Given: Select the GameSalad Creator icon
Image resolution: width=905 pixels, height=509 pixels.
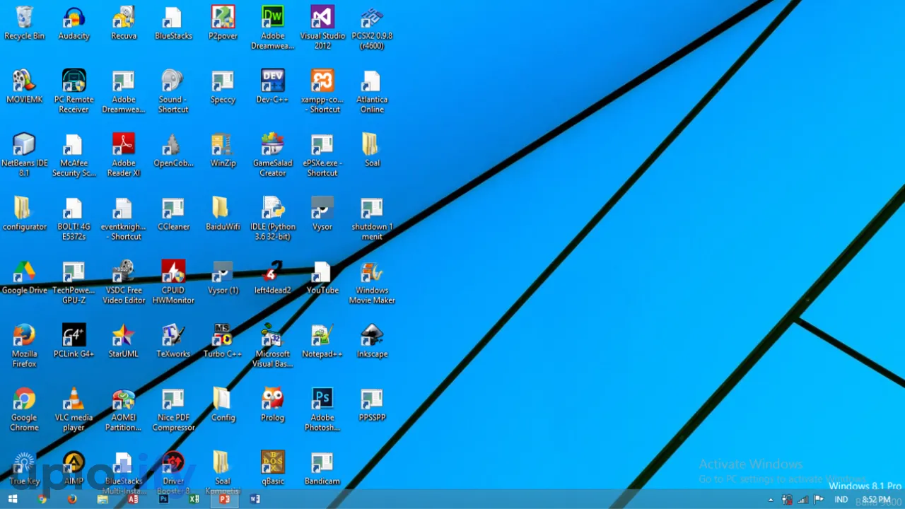Looking at the screenshot, I should pyautogui.click(x=272, y=156).
